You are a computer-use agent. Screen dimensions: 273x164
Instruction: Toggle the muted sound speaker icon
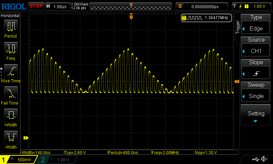pos(264,159)
